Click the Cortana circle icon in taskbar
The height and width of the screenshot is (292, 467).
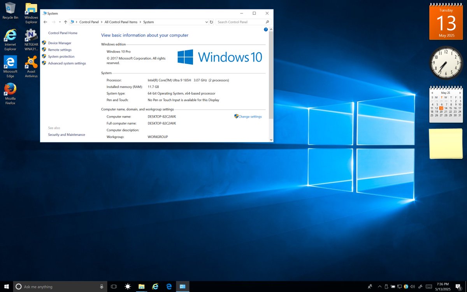[18, 287]
